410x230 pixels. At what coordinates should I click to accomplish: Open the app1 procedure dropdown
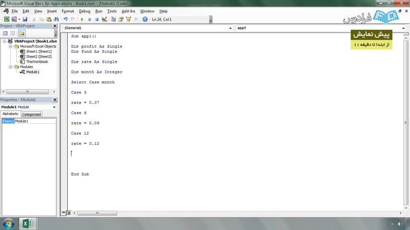(403, 28)
